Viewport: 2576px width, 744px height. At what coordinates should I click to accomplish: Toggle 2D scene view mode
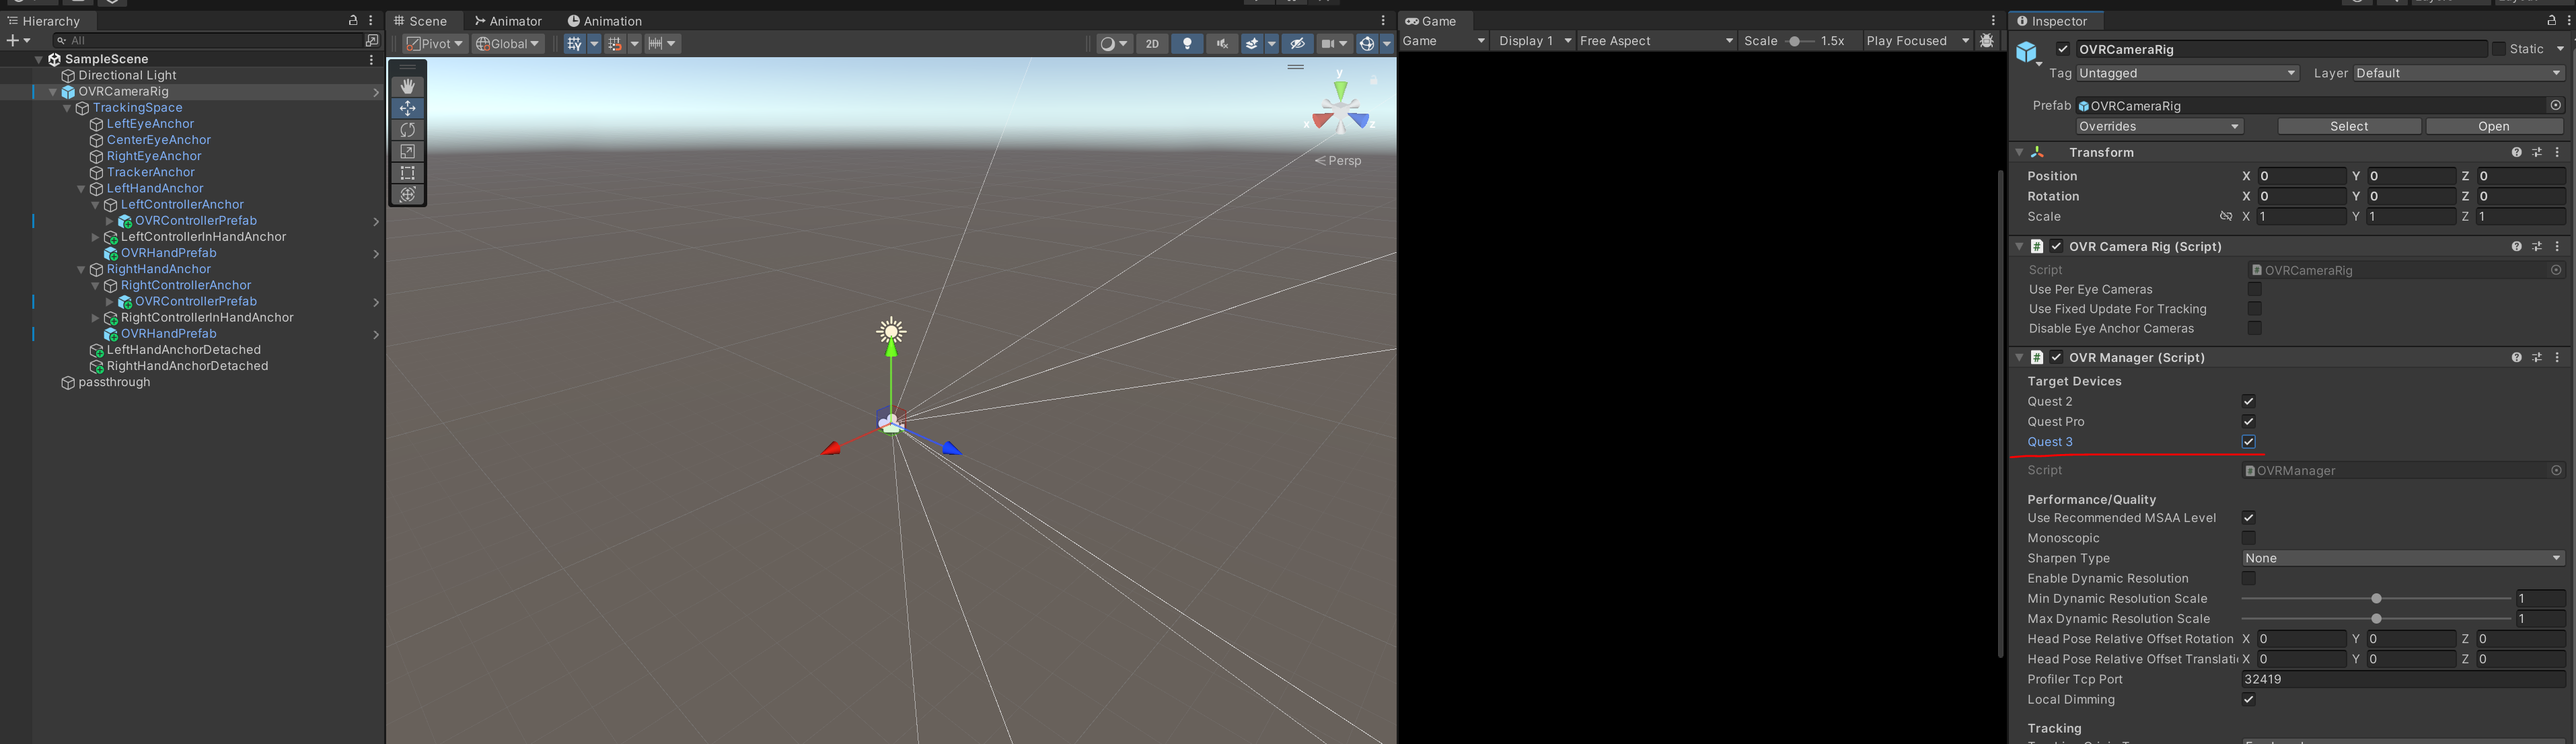click(x=1152, y=44)
